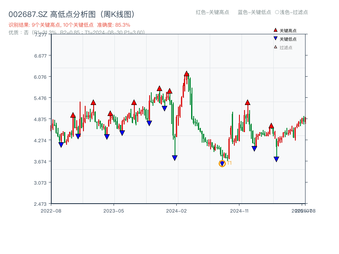
Task: Select the 关键高点 legend label in chart
Action: (288, 30)
